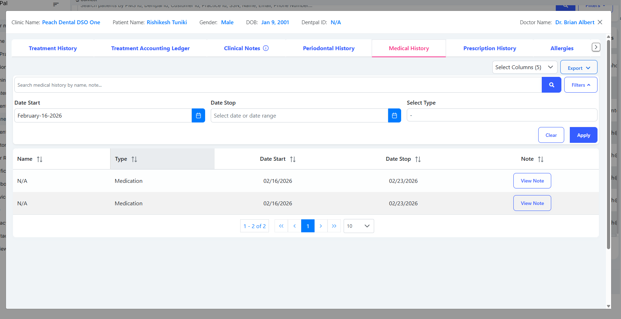
Task: Collapse the Filters panel
Action: (580, 85)
